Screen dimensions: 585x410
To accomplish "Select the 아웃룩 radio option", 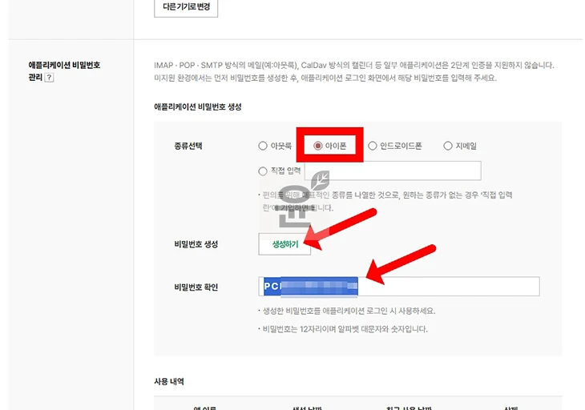I will tap(263, 146).
